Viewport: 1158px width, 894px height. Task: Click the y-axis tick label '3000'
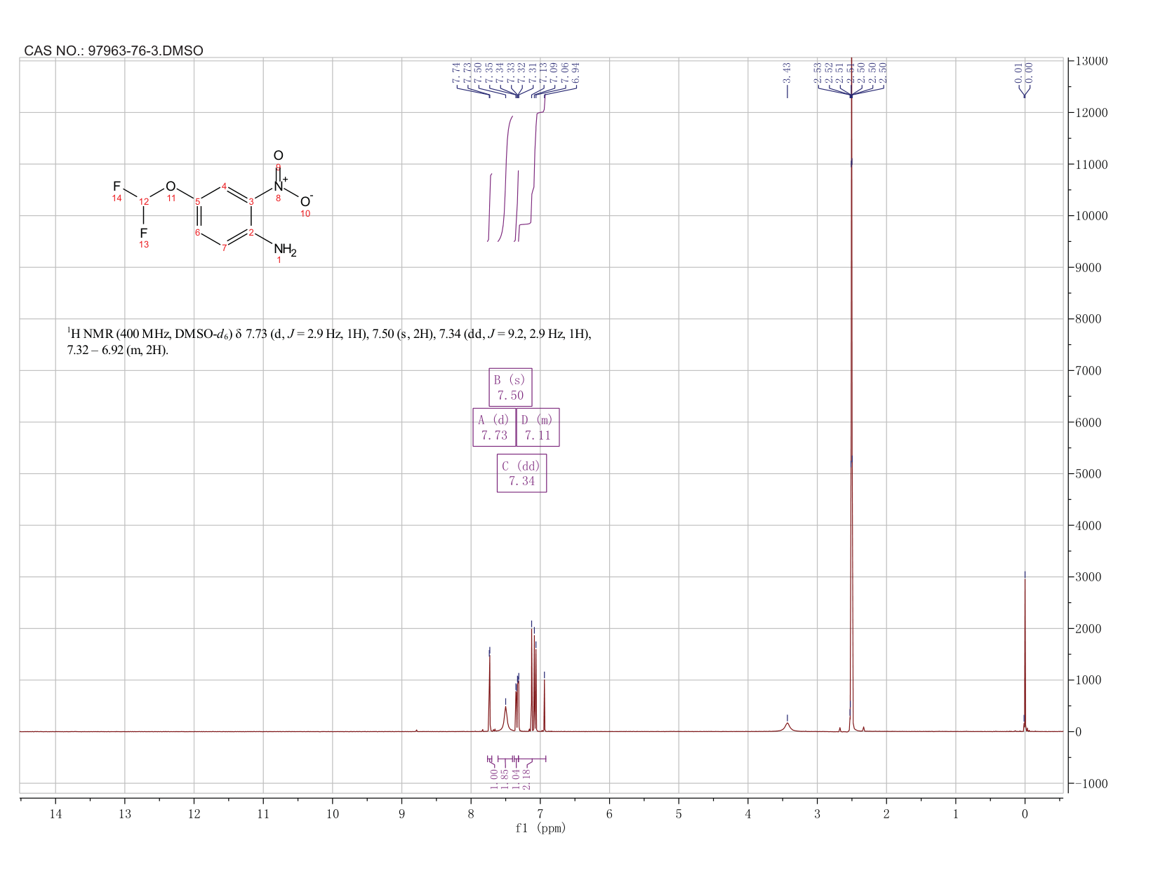coord(1090,577)
